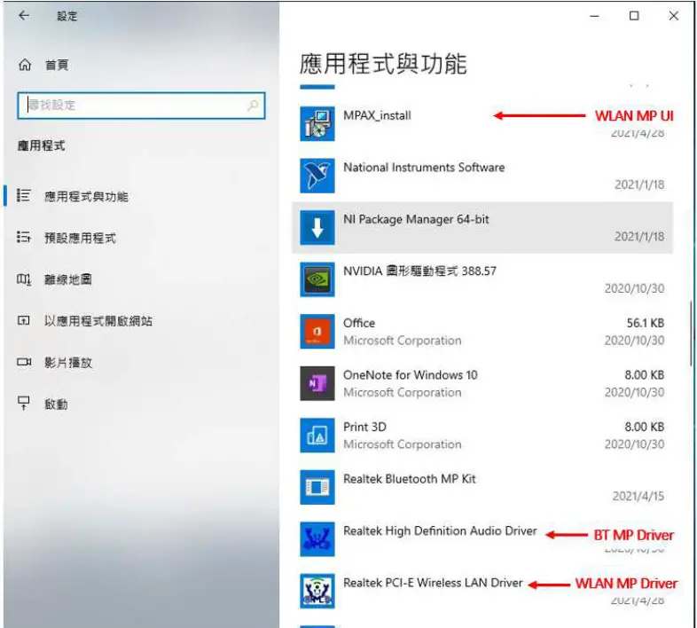This screenshot has height=628, width=697.
Task: Open 影片播放 menu entry
Action: (68, 363)
